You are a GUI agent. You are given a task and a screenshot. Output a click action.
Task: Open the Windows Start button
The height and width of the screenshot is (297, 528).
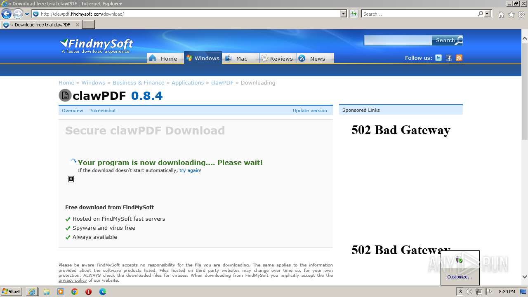pos(12,291)
